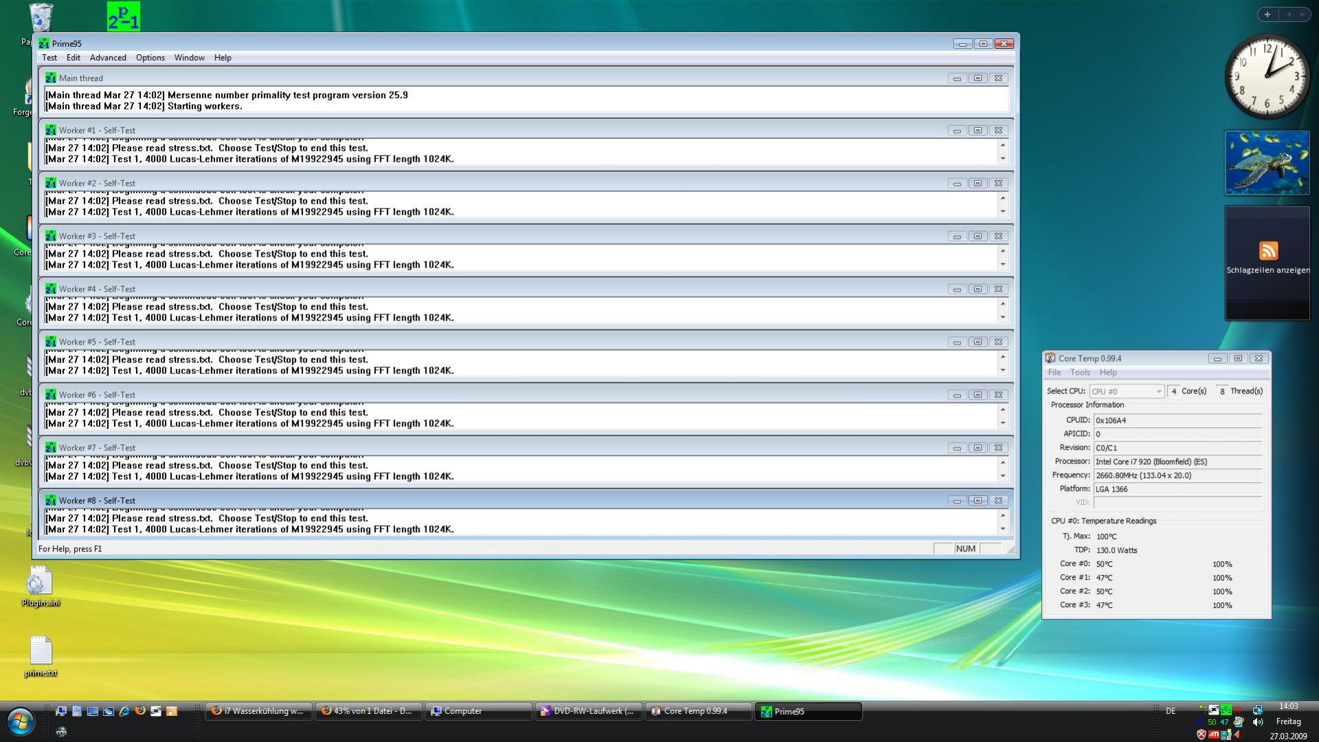Maximize the Main thread sub-window
The image size is (1319, 742).
point(977,78)
